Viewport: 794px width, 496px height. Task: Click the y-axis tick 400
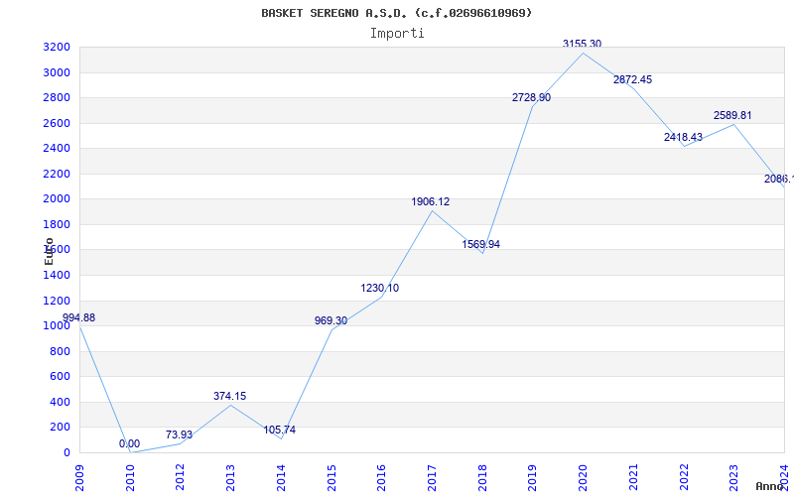pyautogui.click(x=60, y=402)
